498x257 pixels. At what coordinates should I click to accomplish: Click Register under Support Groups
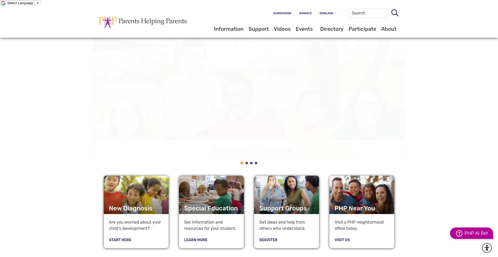tap(268, 240)
